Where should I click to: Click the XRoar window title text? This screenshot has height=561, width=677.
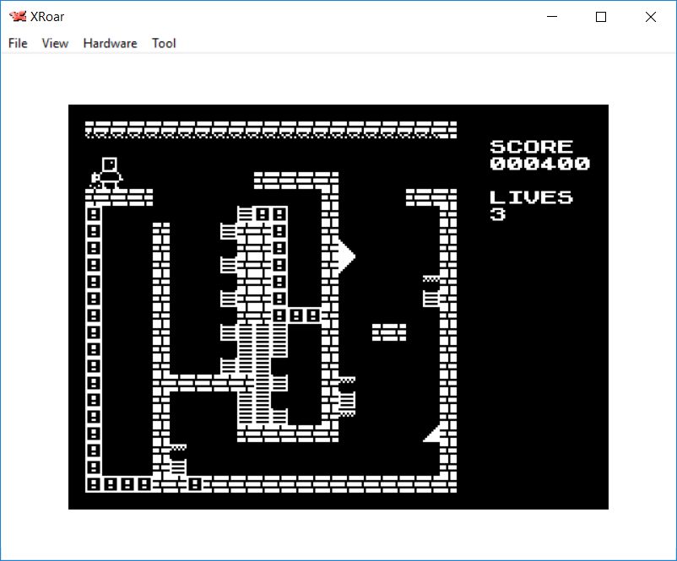point(49,17)
